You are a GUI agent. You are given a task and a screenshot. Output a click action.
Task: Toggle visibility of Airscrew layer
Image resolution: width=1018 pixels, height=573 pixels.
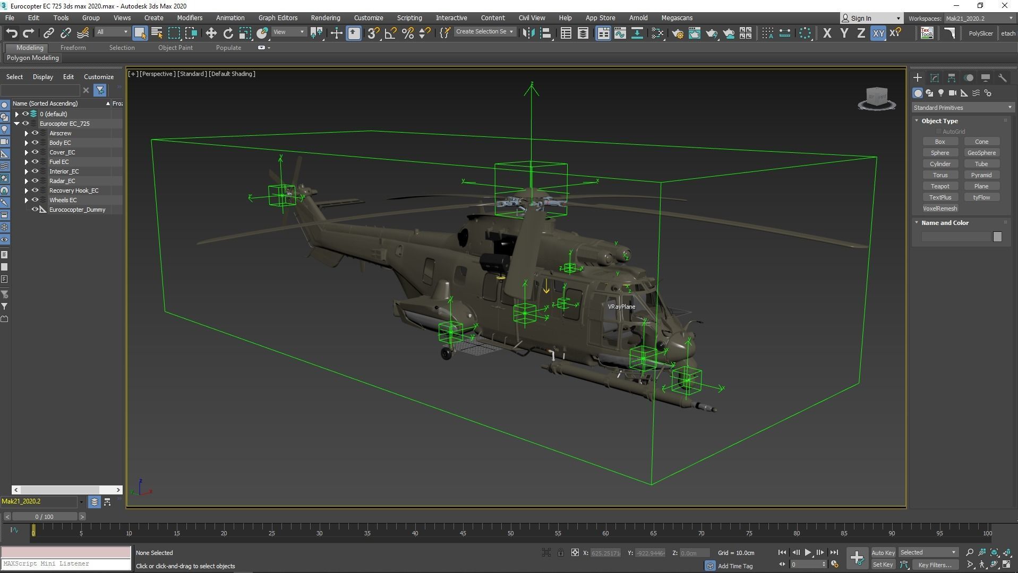point(35,133)
